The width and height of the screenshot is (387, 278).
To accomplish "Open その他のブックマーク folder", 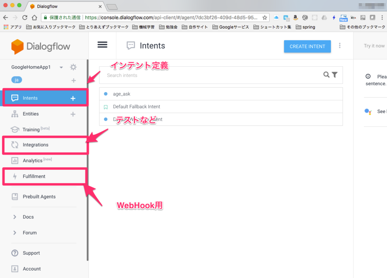I will pyautogui.click(x=362, y=27).
